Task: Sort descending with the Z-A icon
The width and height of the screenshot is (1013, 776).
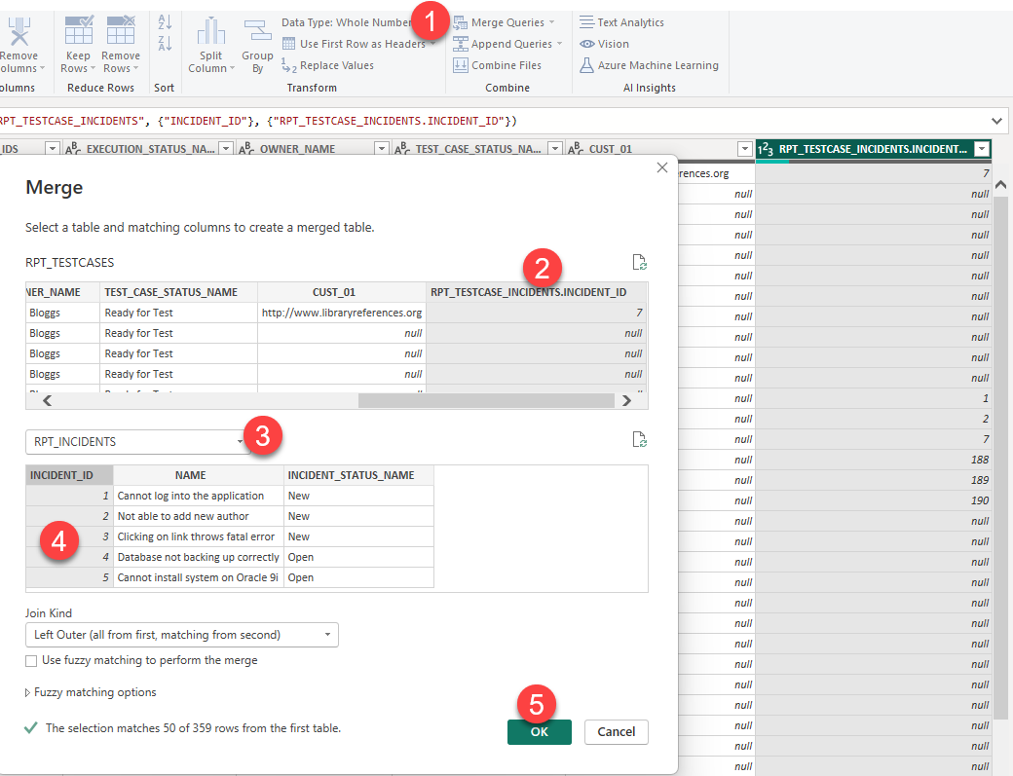Action: point(165,43)
